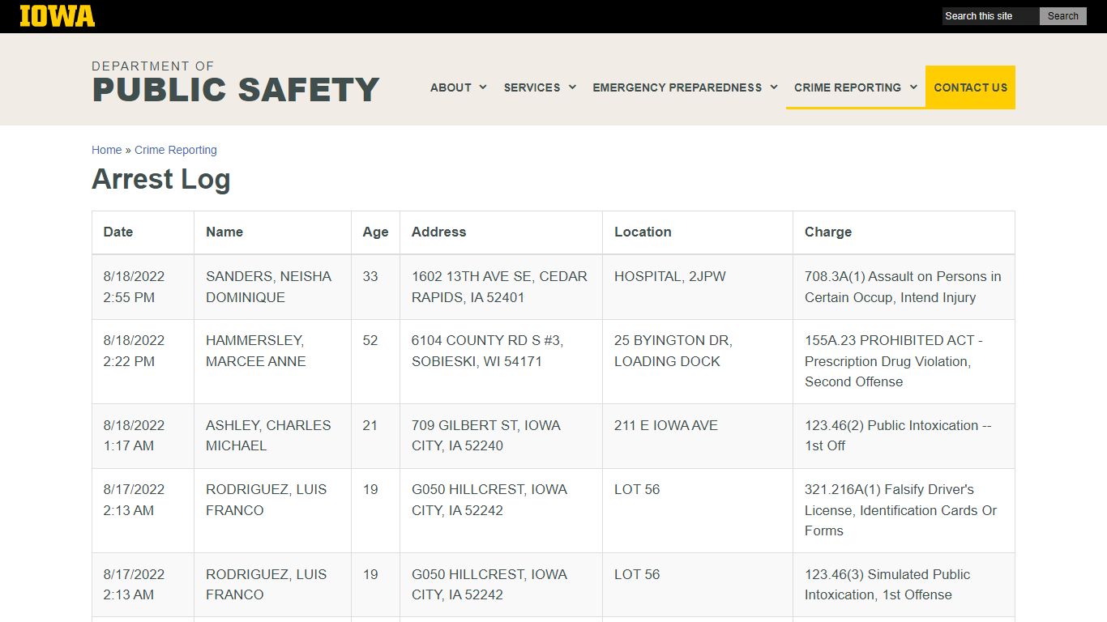Click the Name column header
The image size is (1107, 622).
pos(224,232)
